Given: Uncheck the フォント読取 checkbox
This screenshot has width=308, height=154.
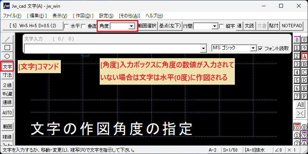Looking at the screenshot, I should pyautogui.click(x=261, y=49).
